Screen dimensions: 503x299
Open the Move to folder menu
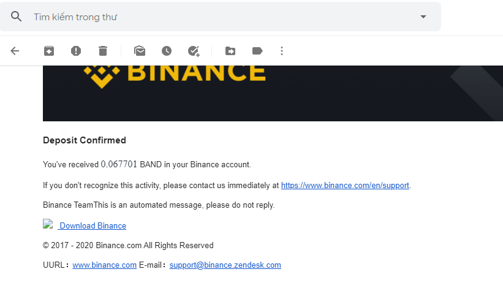pos(230,51)
